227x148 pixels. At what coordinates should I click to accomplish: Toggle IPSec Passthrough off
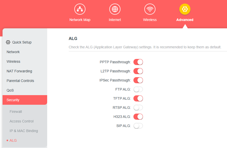pyautogui.click(x=138, y=80)
